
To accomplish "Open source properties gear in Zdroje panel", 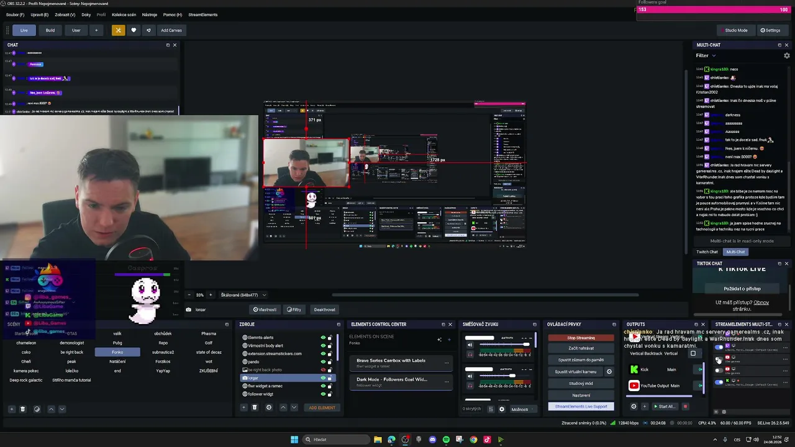I will pos(269,407).
